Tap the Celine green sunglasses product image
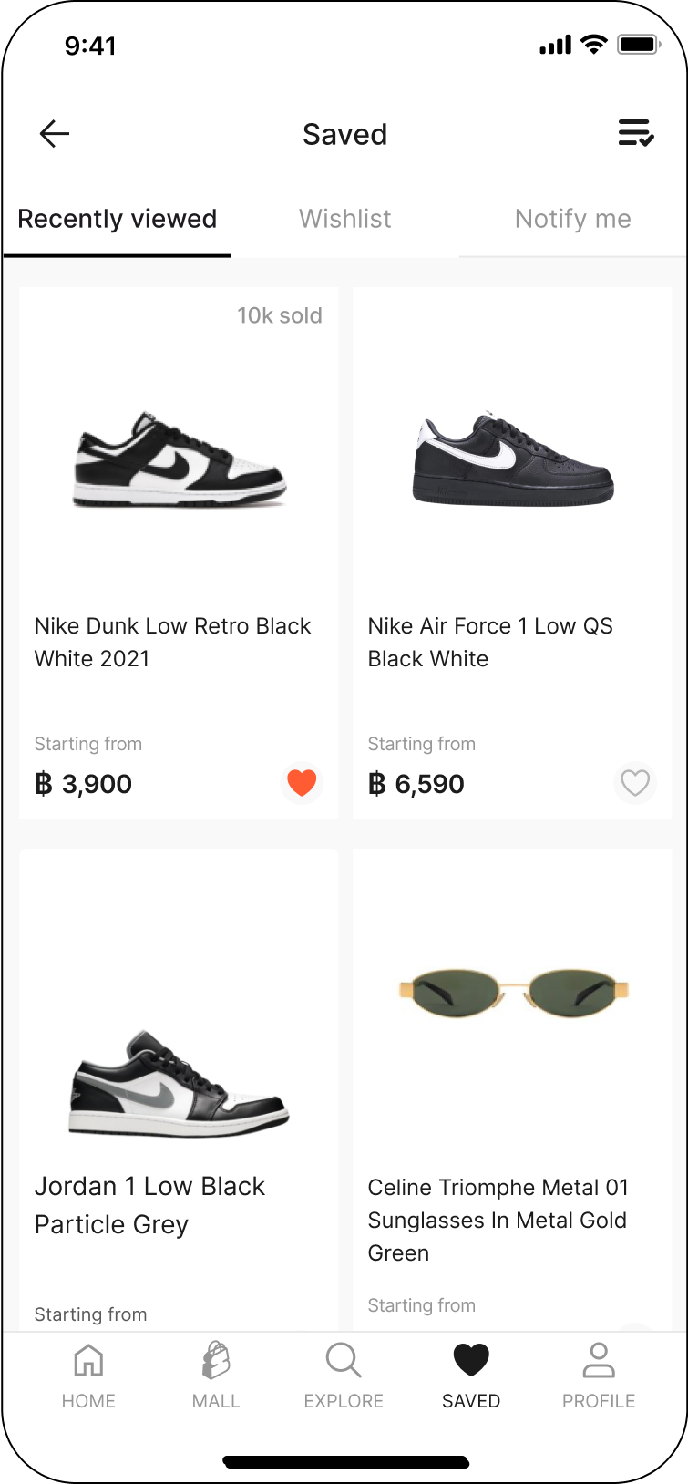Image resolution: width=688 pixels, height=1484 pixels. 513,994
